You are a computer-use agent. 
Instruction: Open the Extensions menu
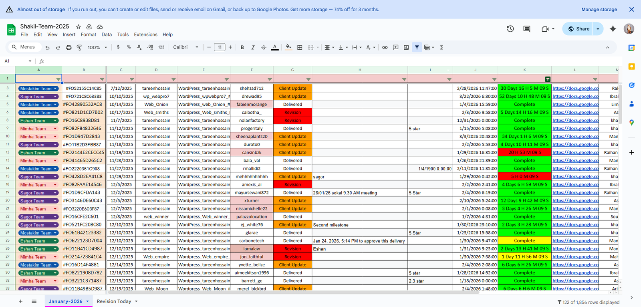click(145, 34)
